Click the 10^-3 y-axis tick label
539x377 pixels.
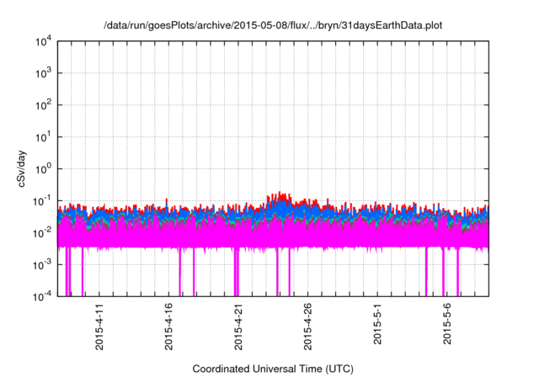pos(42,265)
